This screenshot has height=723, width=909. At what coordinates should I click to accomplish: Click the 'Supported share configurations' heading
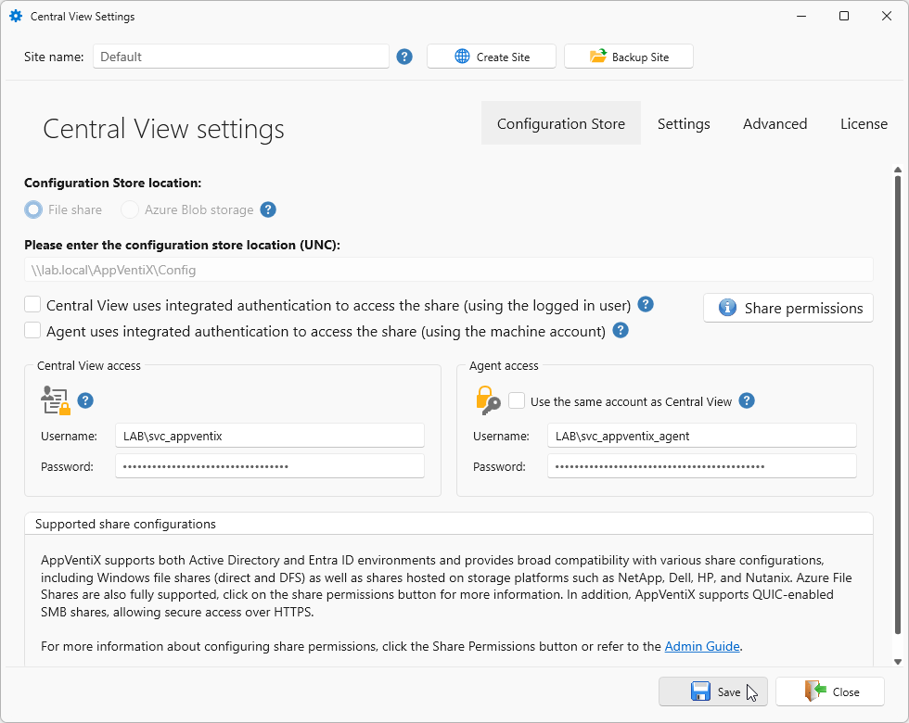125,524
